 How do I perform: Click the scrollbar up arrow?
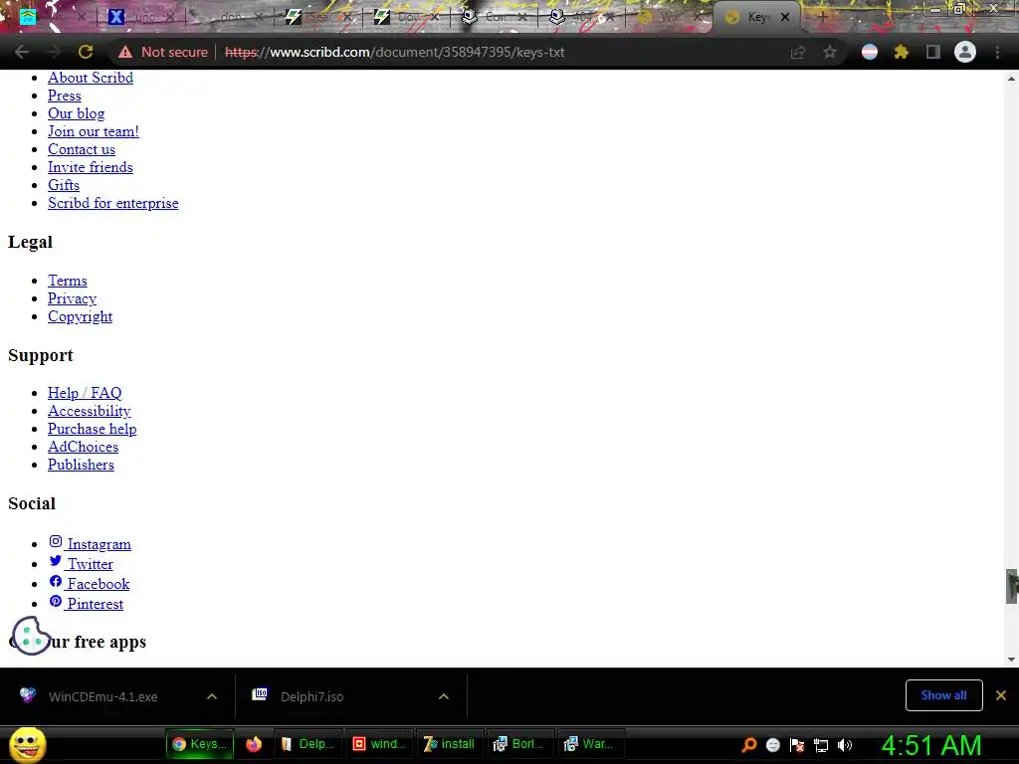[1011, 78]
